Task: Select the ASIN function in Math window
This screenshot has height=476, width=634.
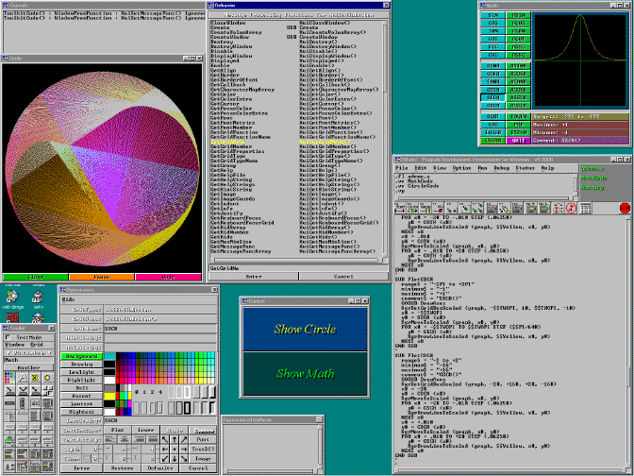Action: [518, 15]
